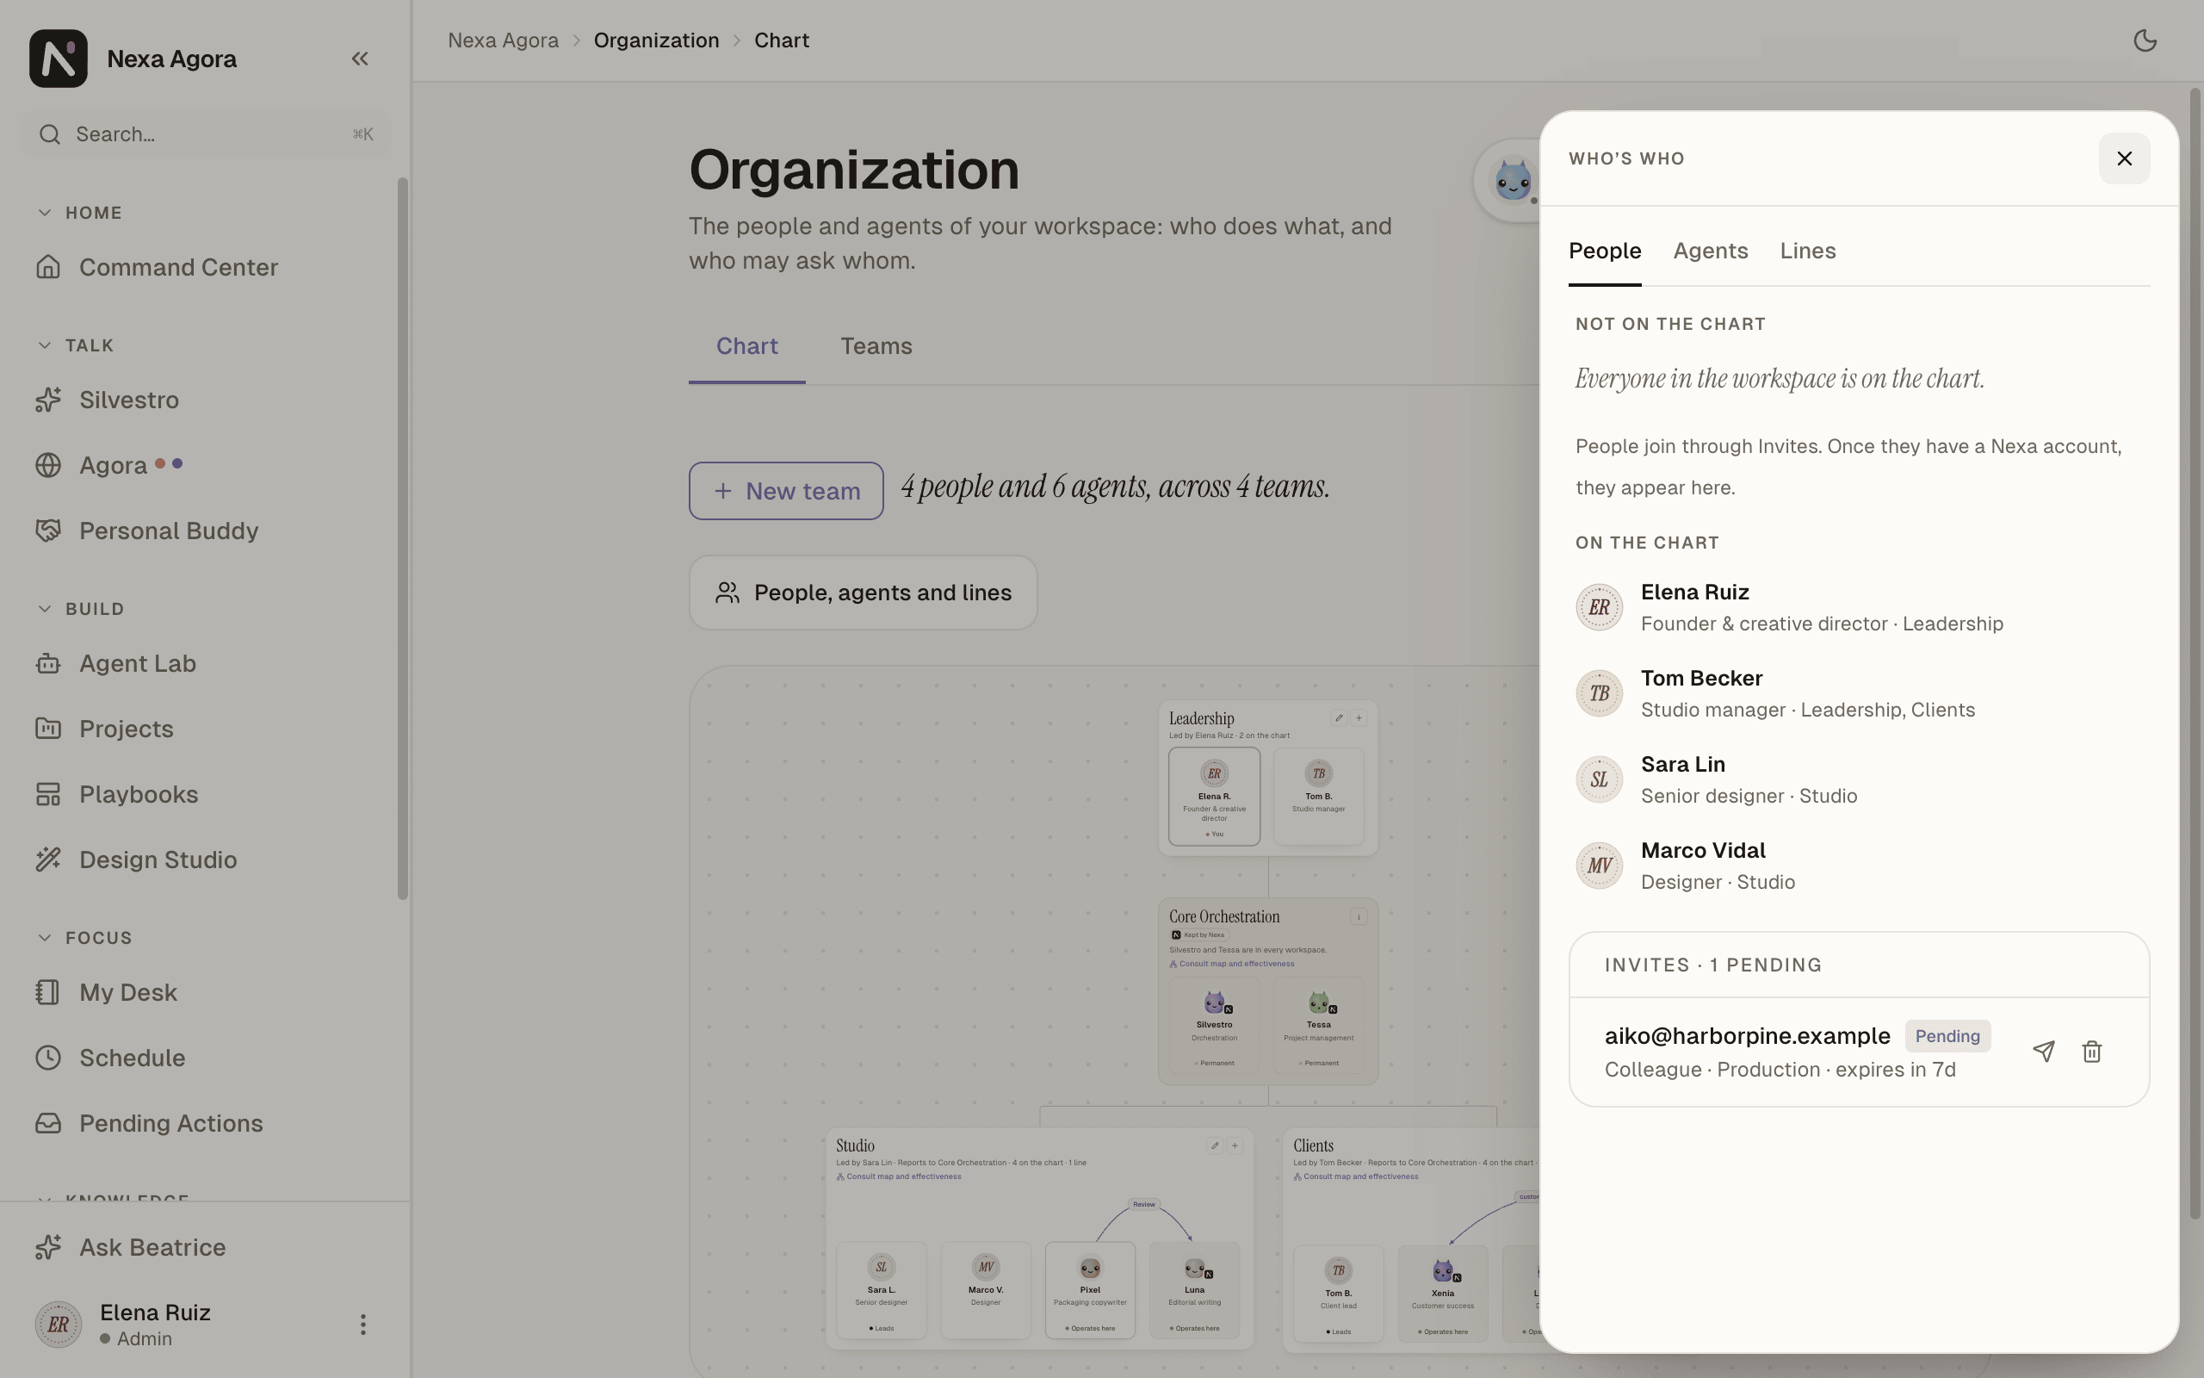Screen dimensions: 2204x1378
Task: Switch to the Teams tab
Action: point(876,347)
